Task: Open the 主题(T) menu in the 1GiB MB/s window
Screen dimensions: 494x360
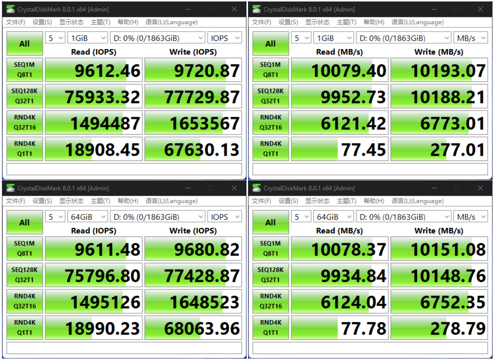Action: point(346,22)
